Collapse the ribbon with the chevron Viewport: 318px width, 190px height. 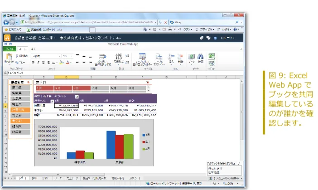click(241, 49)
